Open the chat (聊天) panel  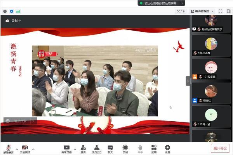point(110,148)
